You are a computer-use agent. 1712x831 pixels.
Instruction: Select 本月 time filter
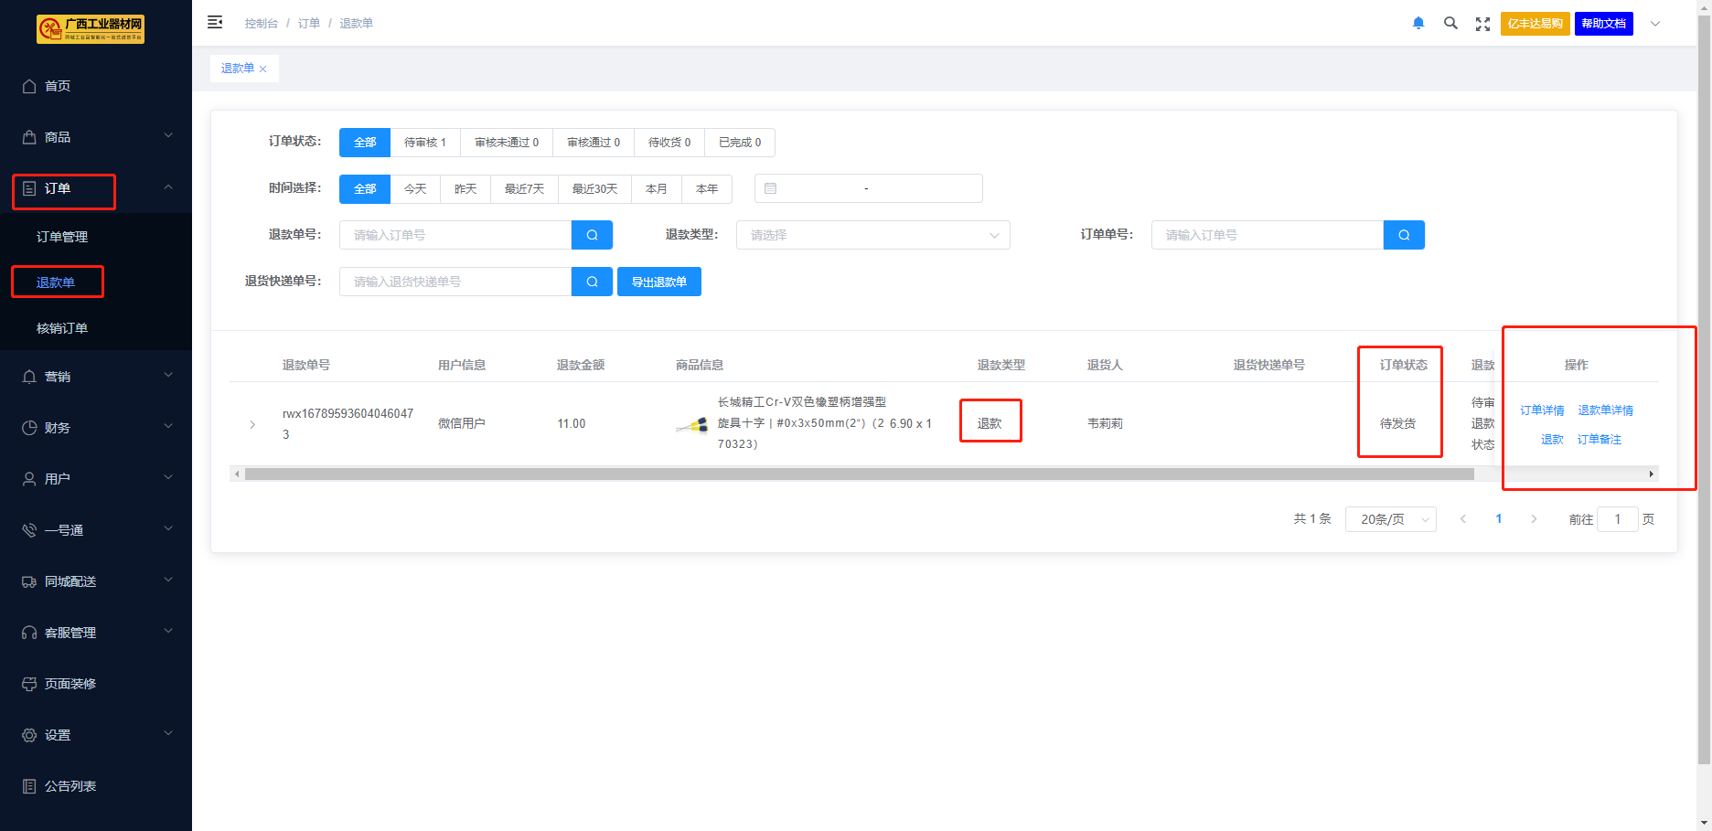[x=656, y=189]
